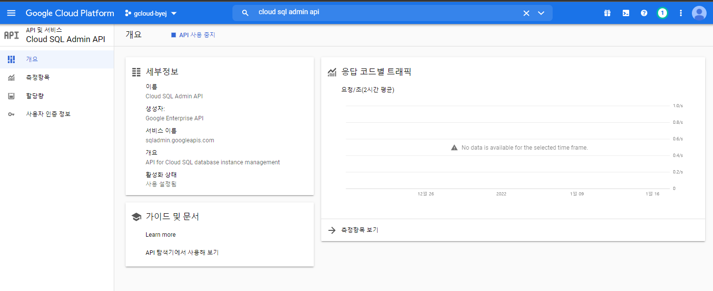Click the 할당량 quota icon in sidebar
The image size is (713, 291).
(11, 96)
